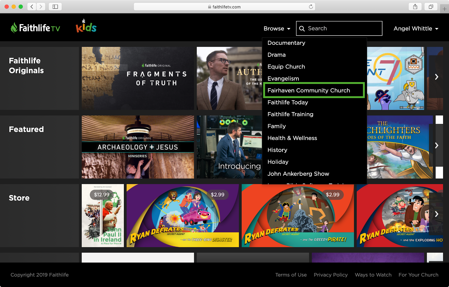Focus the Search input field

point(339,28)
